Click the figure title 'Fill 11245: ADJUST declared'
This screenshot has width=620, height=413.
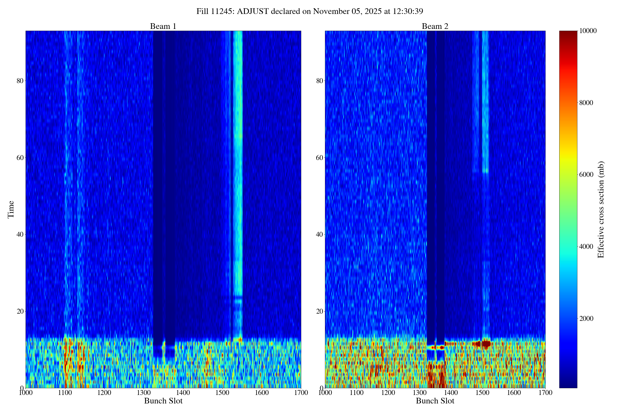[309, 11]
